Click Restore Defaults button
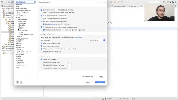The width and height of the screenshot is (178, 100). click(x=87, y=77)
